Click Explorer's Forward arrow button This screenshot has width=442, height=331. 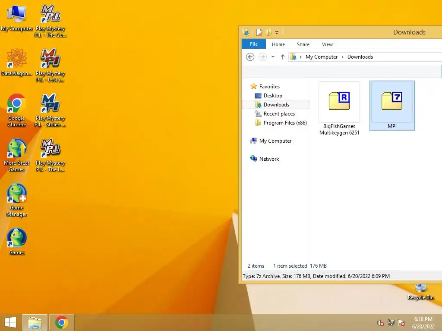click(262, 57)
